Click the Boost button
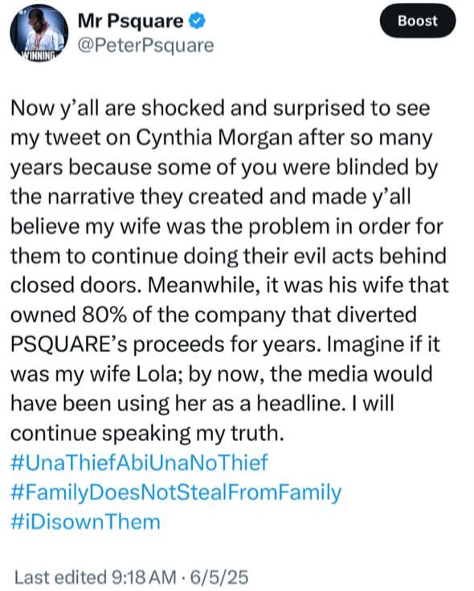Viewport: 474px width, 591px height. (418, 21)
